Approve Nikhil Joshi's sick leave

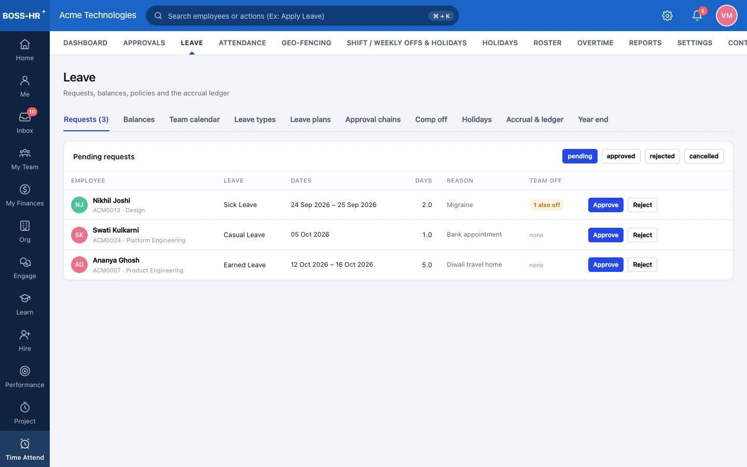pyautogui.click(x=606, y=205)
